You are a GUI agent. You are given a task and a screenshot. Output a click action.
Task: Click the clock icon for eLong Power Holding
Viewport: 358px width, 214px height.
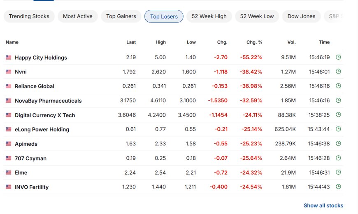tap(338, 129)
